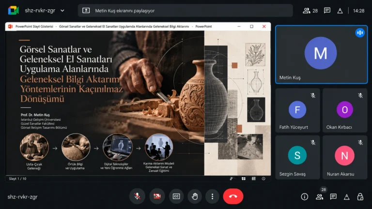This screenshot has height=209, width=372.
Task: Click shz-rvkr-zgr code at bottom left
Action: tap(23, 197)
